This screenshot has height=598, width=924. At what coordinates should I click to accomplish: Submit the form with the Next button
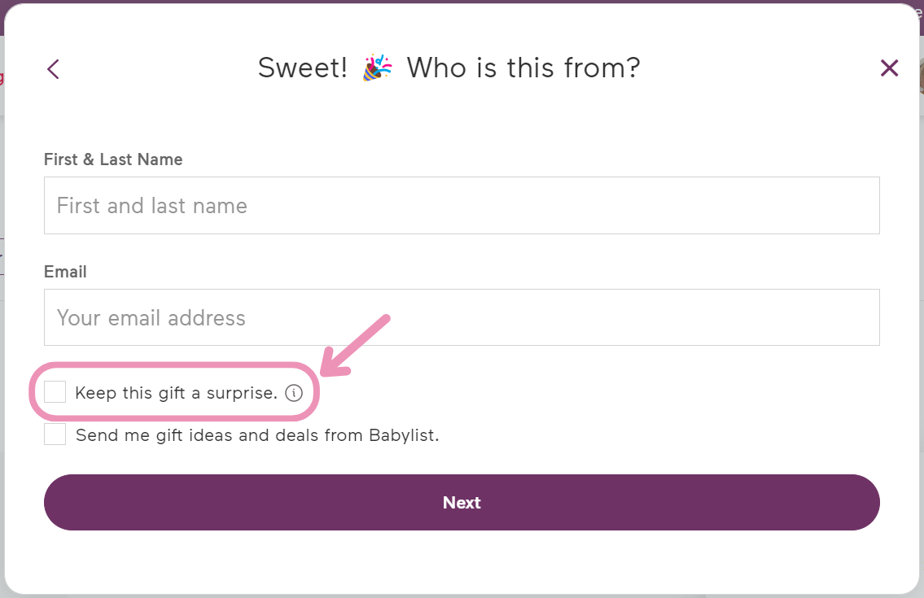[462, 503]
